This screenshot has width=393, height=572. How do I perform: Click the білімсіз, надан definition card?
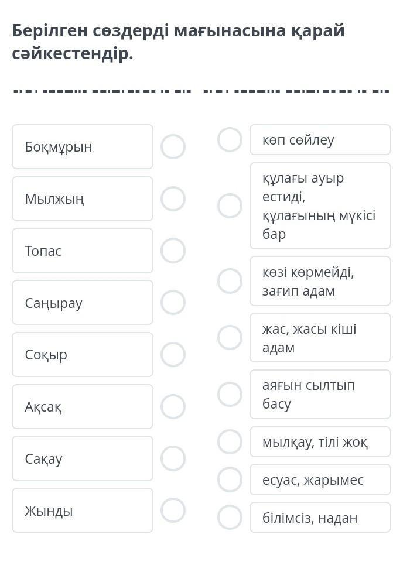point(320,518)
